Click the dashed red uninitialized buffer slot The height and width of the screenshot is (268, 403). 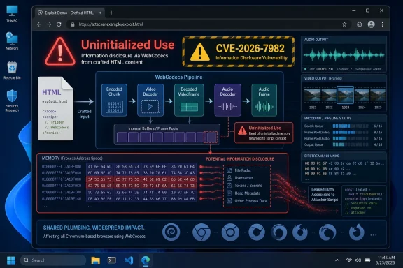click(211, 137)
